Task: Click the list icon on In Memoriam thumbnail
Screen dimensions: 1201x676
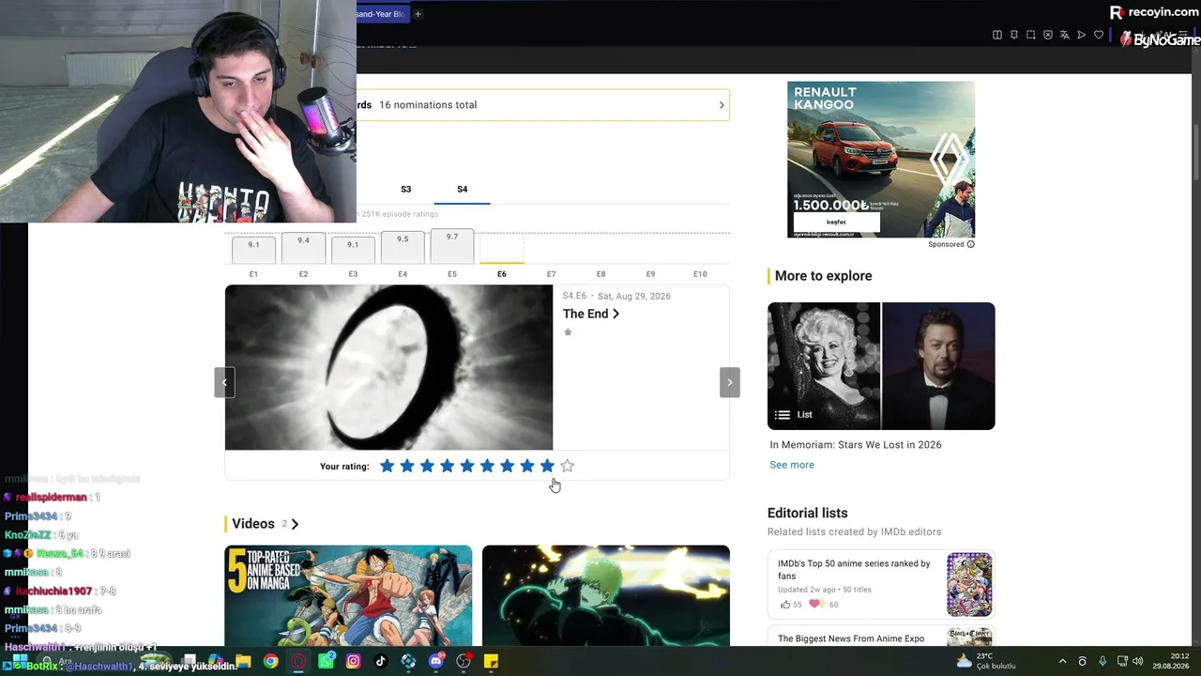Action: (x=783, y=414)
